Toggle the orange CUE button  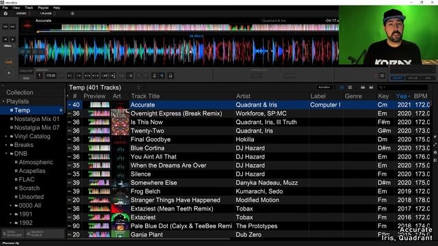point(9,62)
